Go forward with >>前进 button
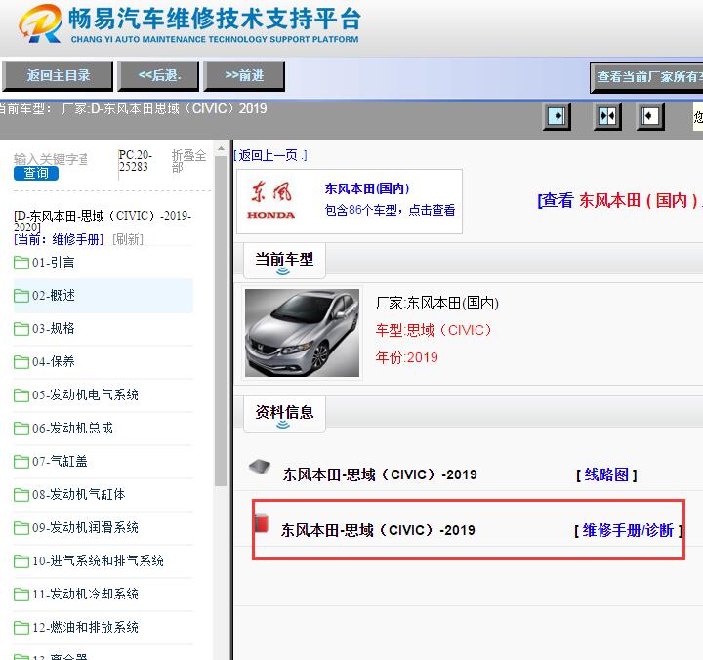The image size is (703, 660). click(x=244, y=76)
